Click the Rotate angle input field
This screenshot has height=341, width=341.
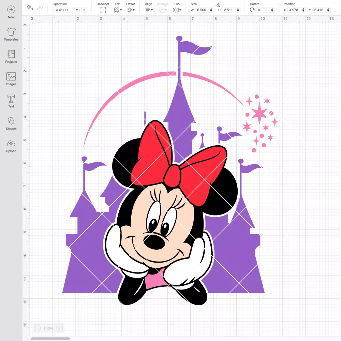click(x=263, y=10)
